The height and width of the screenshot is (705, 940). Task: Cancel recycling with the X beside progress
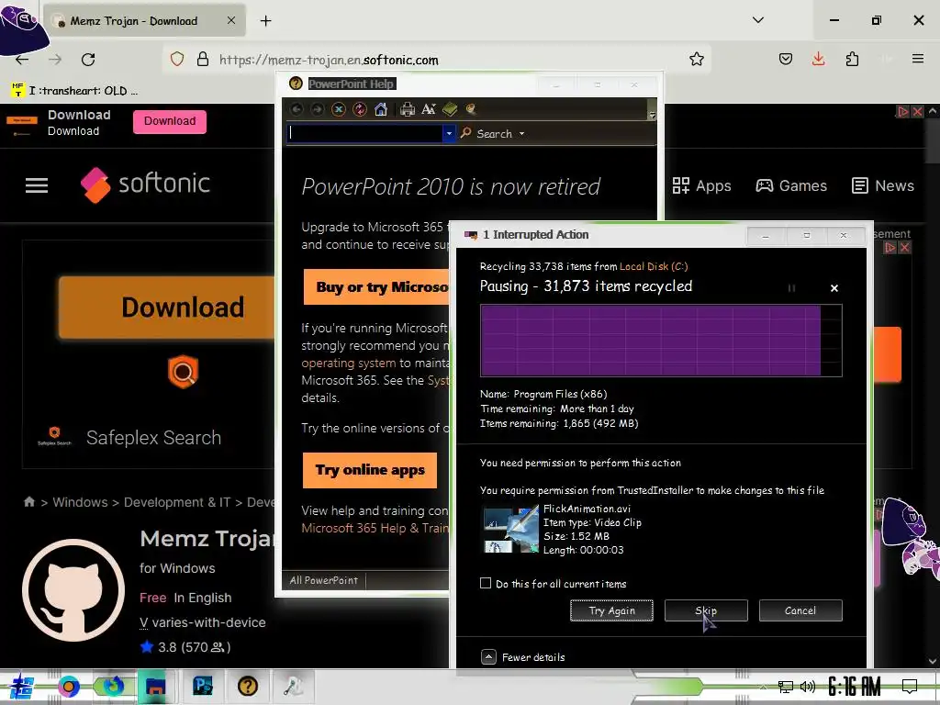click(x=834, y=288)
